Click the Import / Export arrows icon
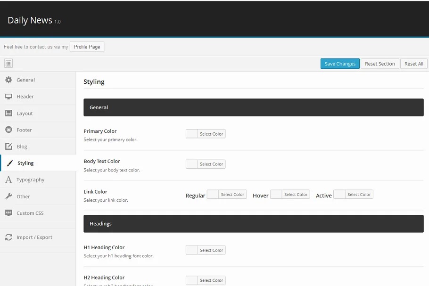 pyautogui.click(x=8, y=237)
